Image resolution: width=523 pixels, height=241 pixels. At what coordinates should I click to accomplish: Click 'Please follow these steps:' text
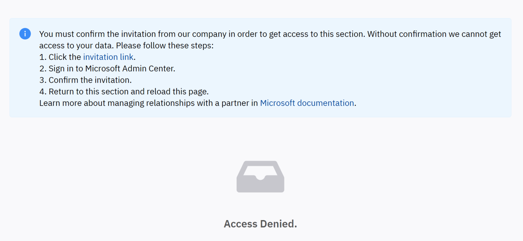(164, 45)
